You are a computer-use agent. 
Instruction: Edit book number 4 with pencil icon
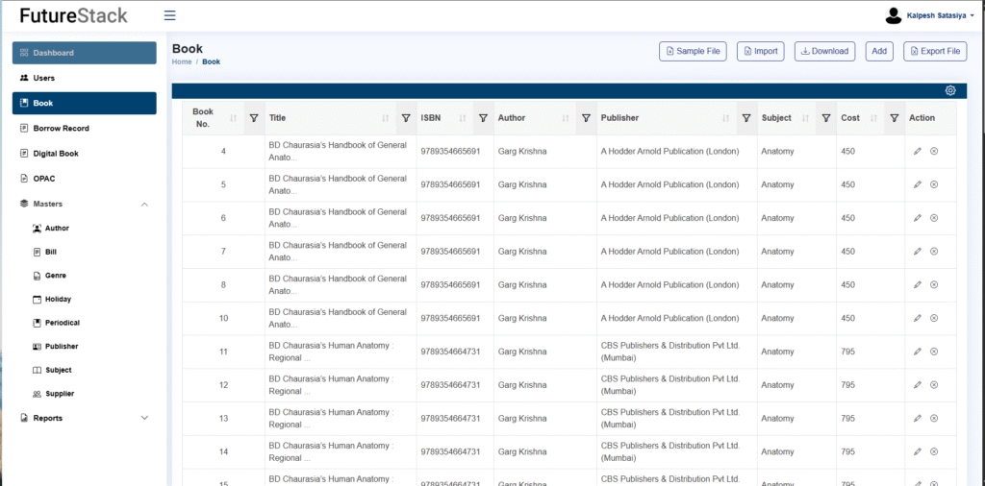click(917, 151)
